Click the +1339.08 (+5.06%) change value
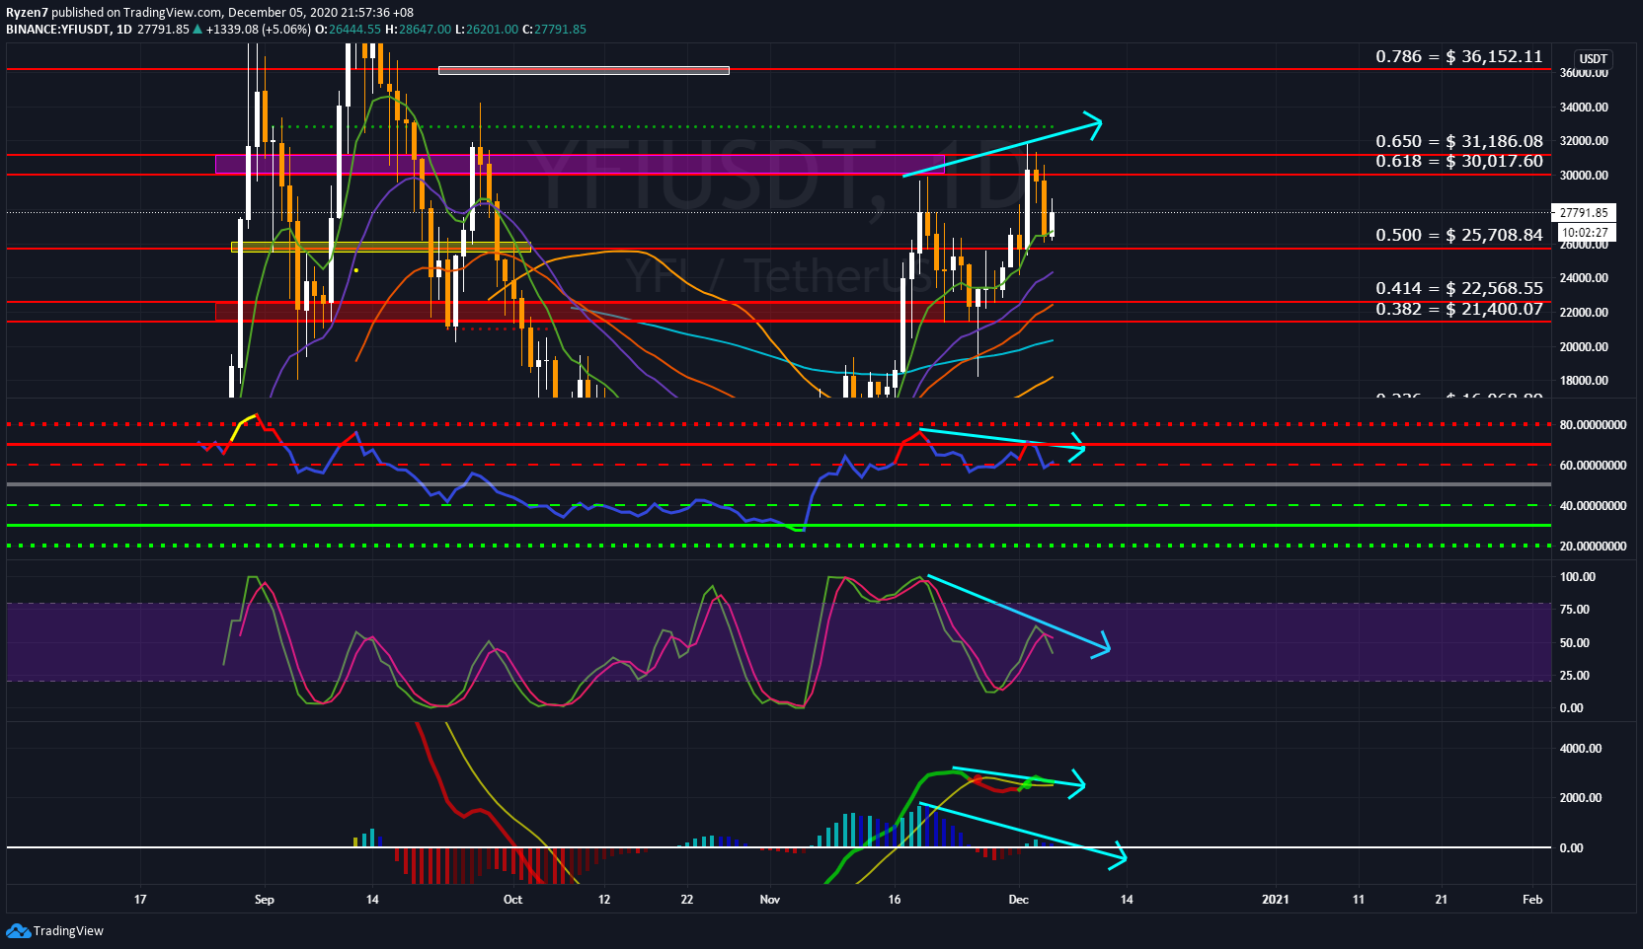This screenshot has height=949, width=1643. pos(259,29)
